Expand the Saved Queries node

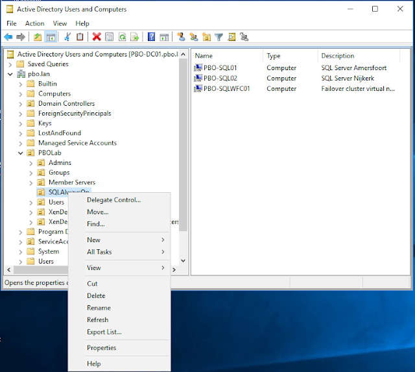10,64
